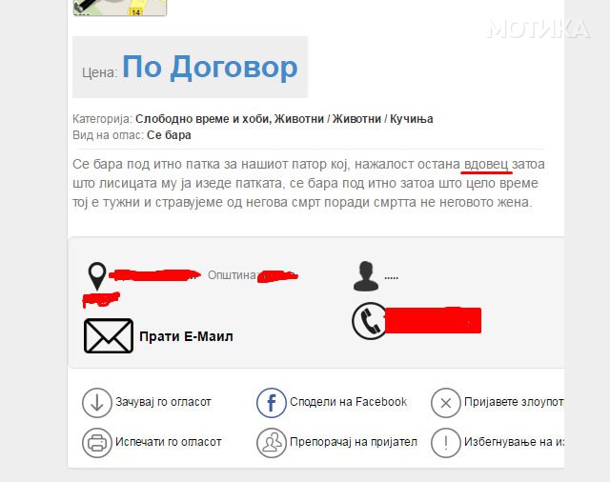The width and height of the screenshot is (610, 482).
Task: Select Испечати го огласот text
Action: [168, 442]
